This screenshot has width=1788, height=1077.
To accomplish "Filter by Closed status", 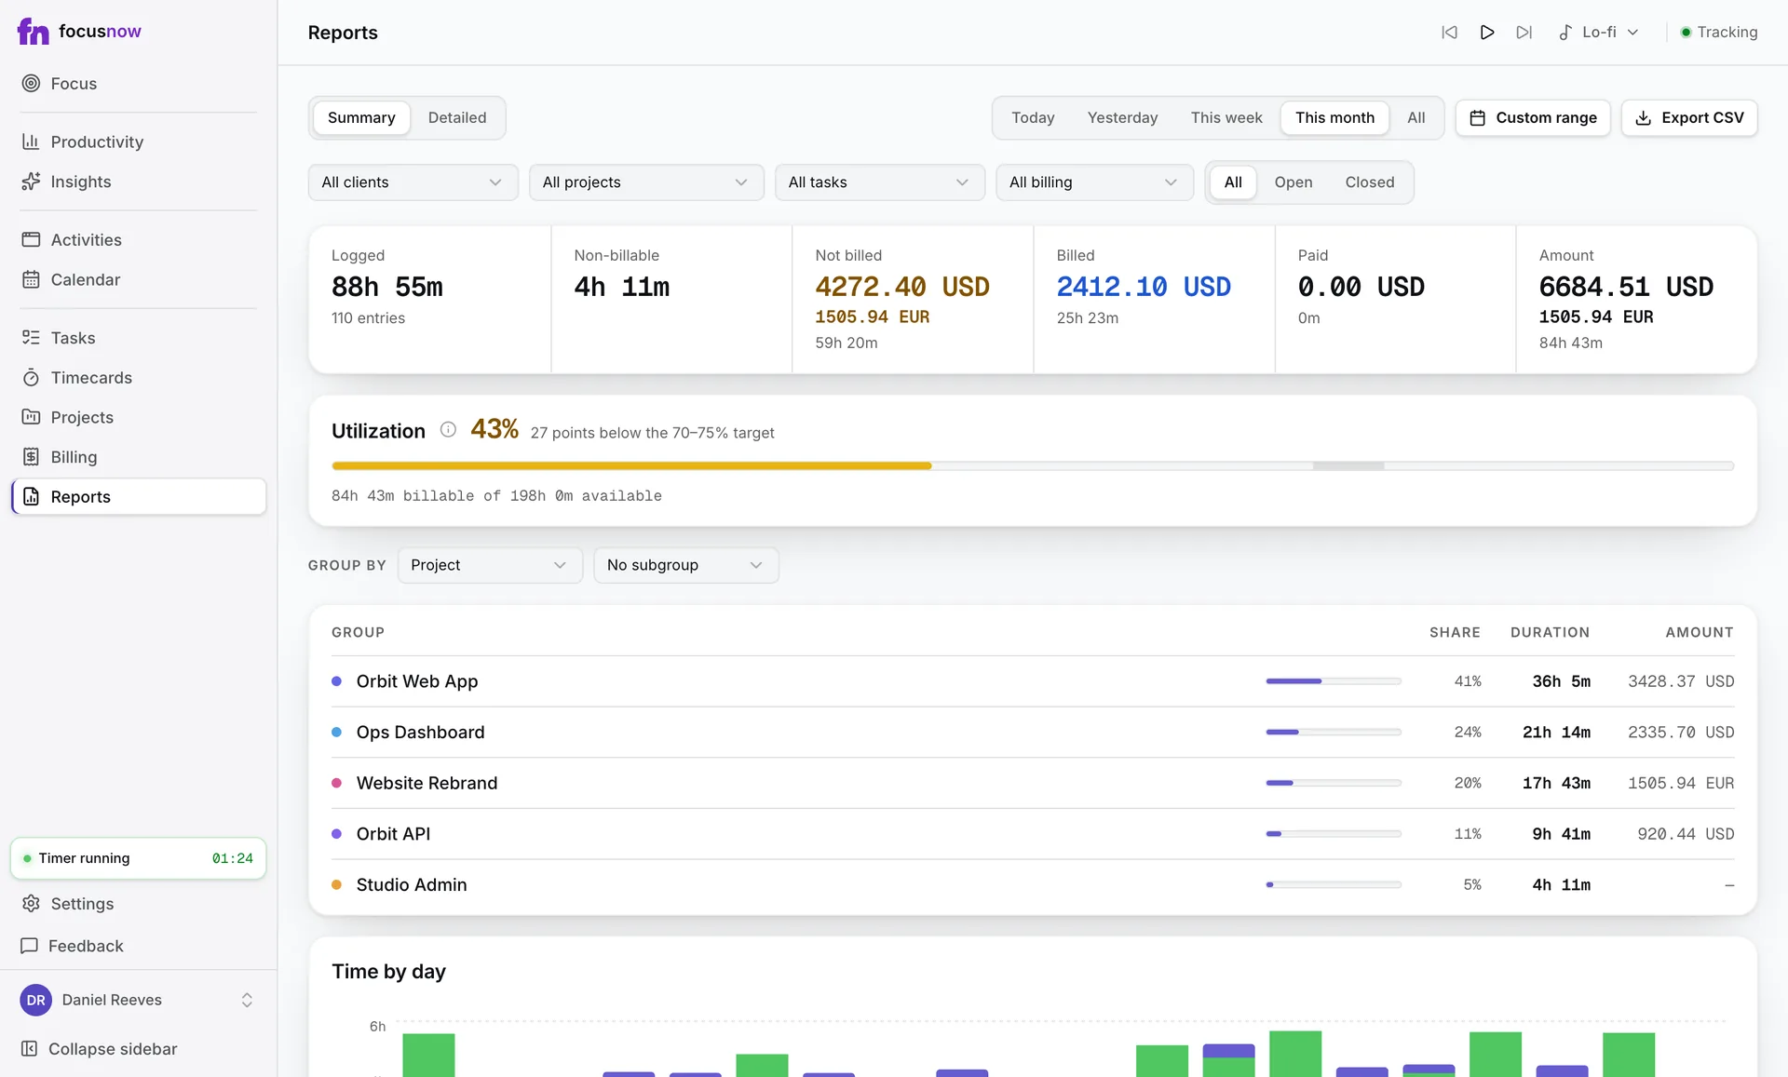I will point(1369,182).
